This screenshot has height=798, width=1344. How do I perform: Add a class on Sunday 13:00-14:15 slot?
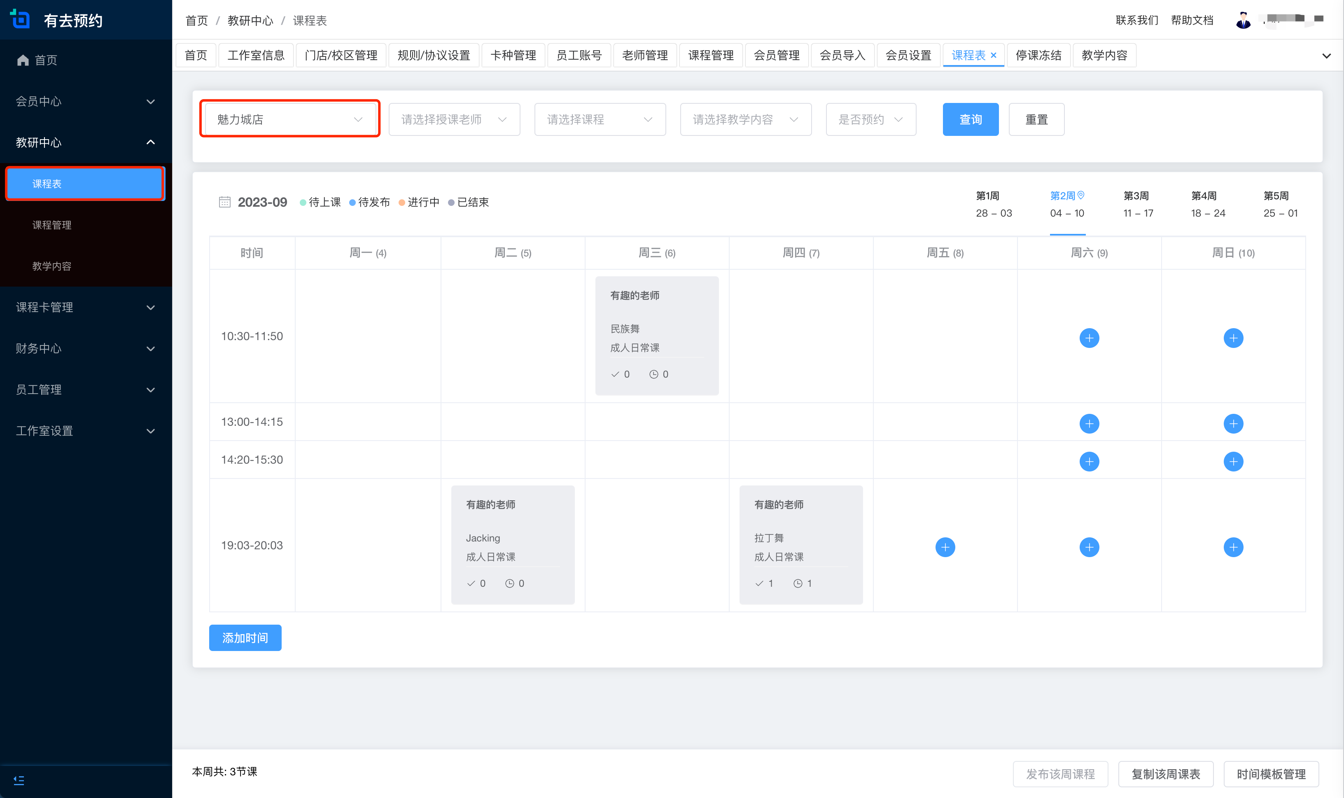pos(1233,424)
